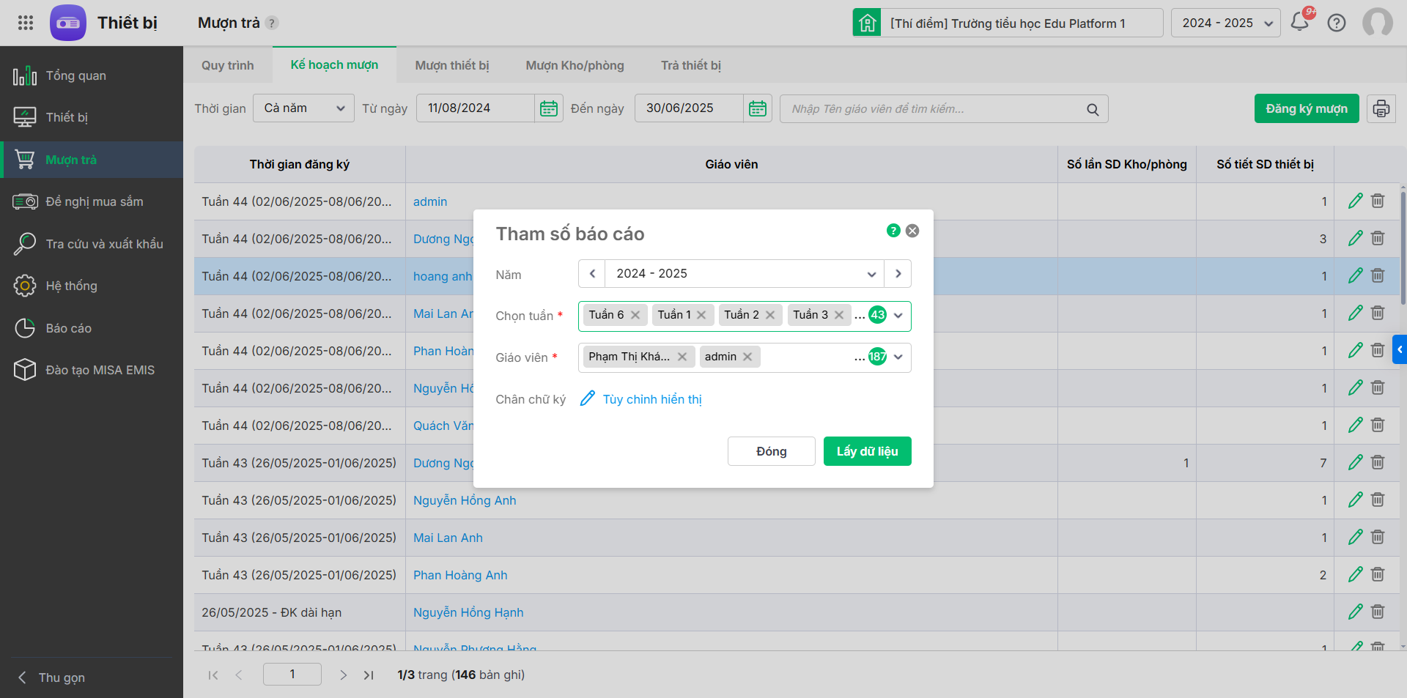Open the Nguyễn Hồng Anh week 43 link
This screenshot has width=1407, height=698.
click(x=465, y=500)
